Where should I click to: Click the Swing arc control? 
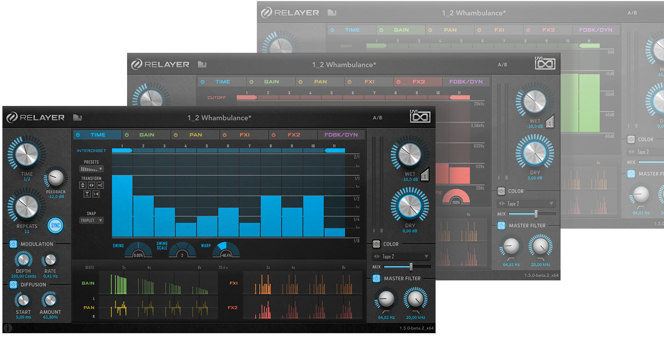click(138, 250)
